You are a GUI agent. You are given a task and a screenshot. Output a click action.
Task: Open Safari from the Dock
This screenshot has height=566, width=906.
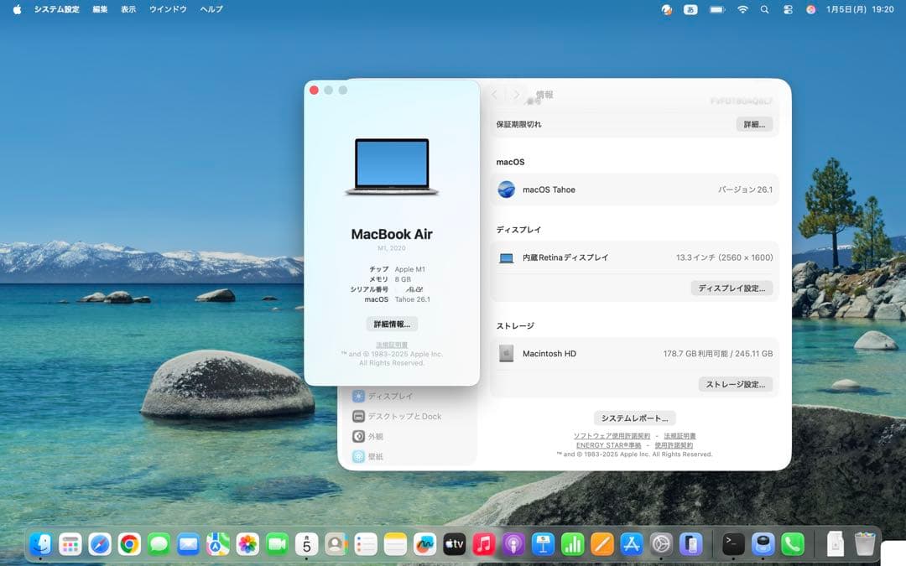(x=100, y=544)
